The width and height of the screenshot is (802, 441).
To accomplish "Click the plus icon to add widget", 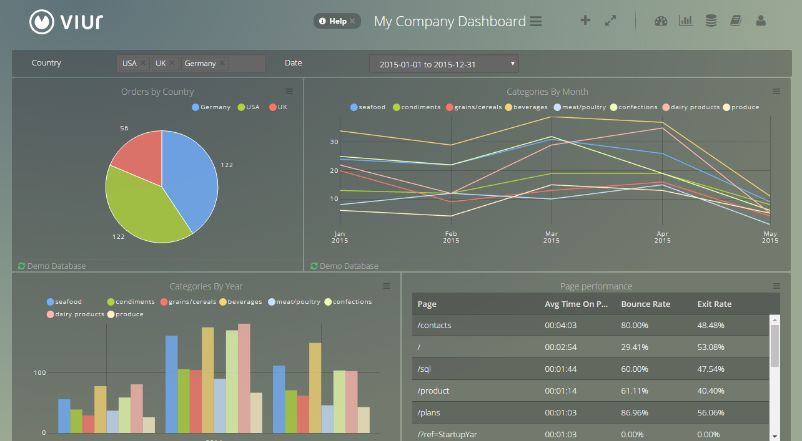I will pyautogui.click(x=585, y=21).
